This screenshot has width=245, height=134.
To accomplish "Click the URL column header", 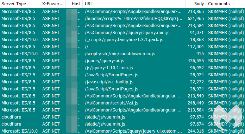I will 134,4.
